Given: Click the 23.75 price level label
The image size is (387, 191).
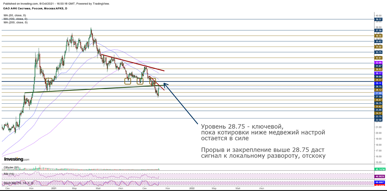Looking at the screenshot, I should [x=379, y=117].
